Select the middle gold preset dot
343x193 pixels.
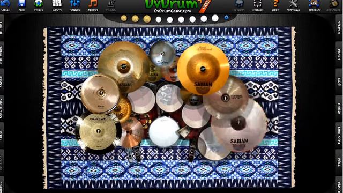(135, 19)
